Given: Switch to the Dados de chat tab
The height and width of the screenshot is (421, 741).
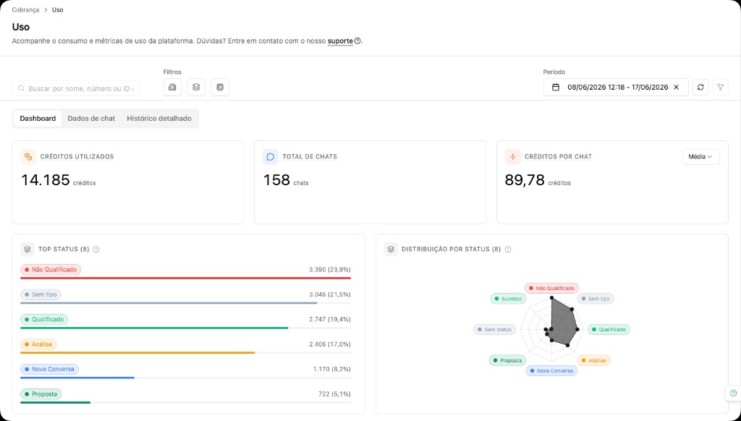Looking at the screenshot, I should (x=91, y=119).
